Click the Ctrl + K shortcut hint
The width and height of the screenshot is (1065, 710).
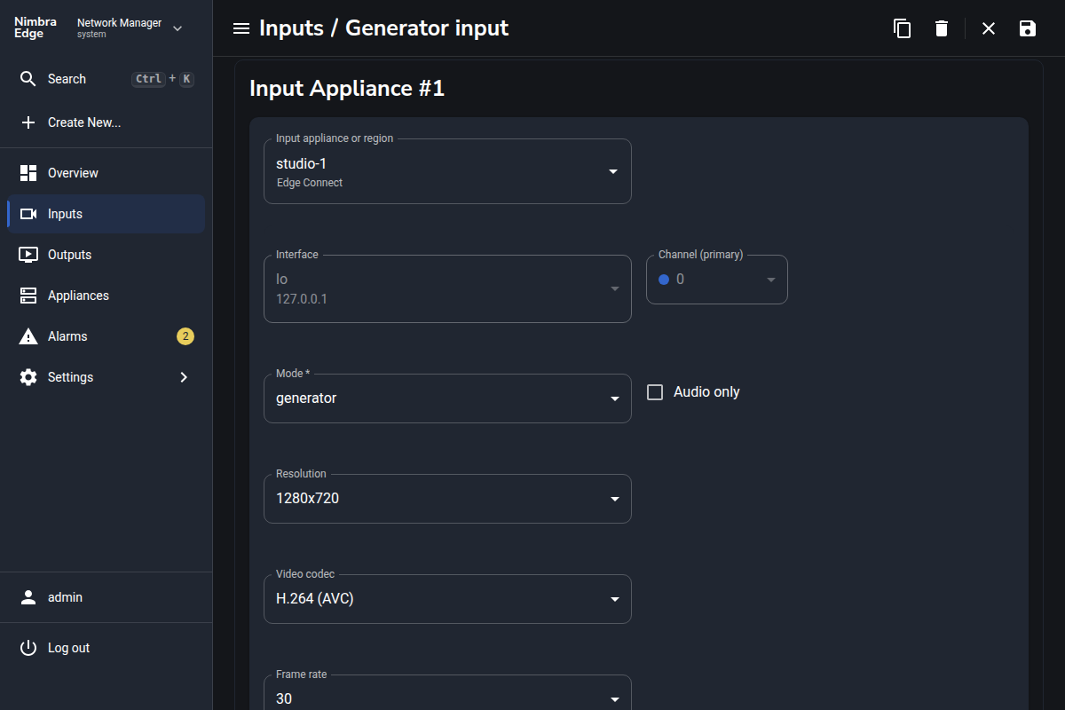163,79
